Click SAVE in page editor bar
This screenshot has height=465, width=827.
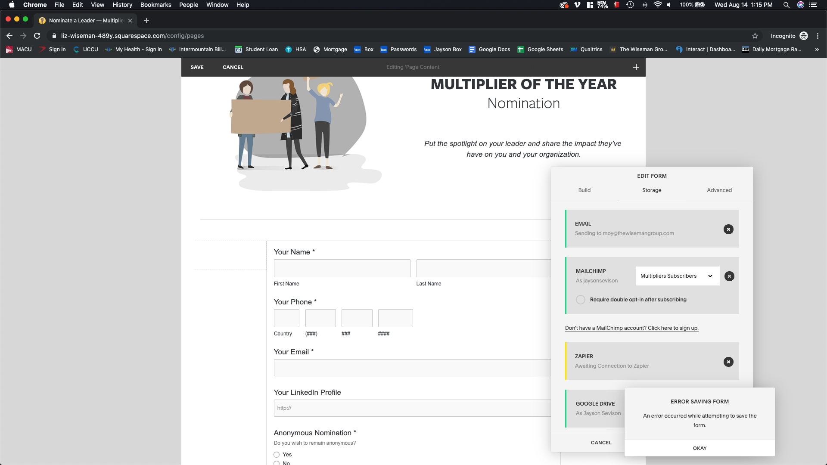[197, 67]
